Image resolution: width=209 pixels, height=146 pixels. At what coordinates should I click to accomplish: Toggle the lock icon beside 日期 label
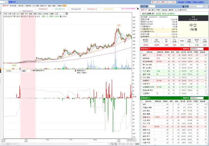point(183,7)
